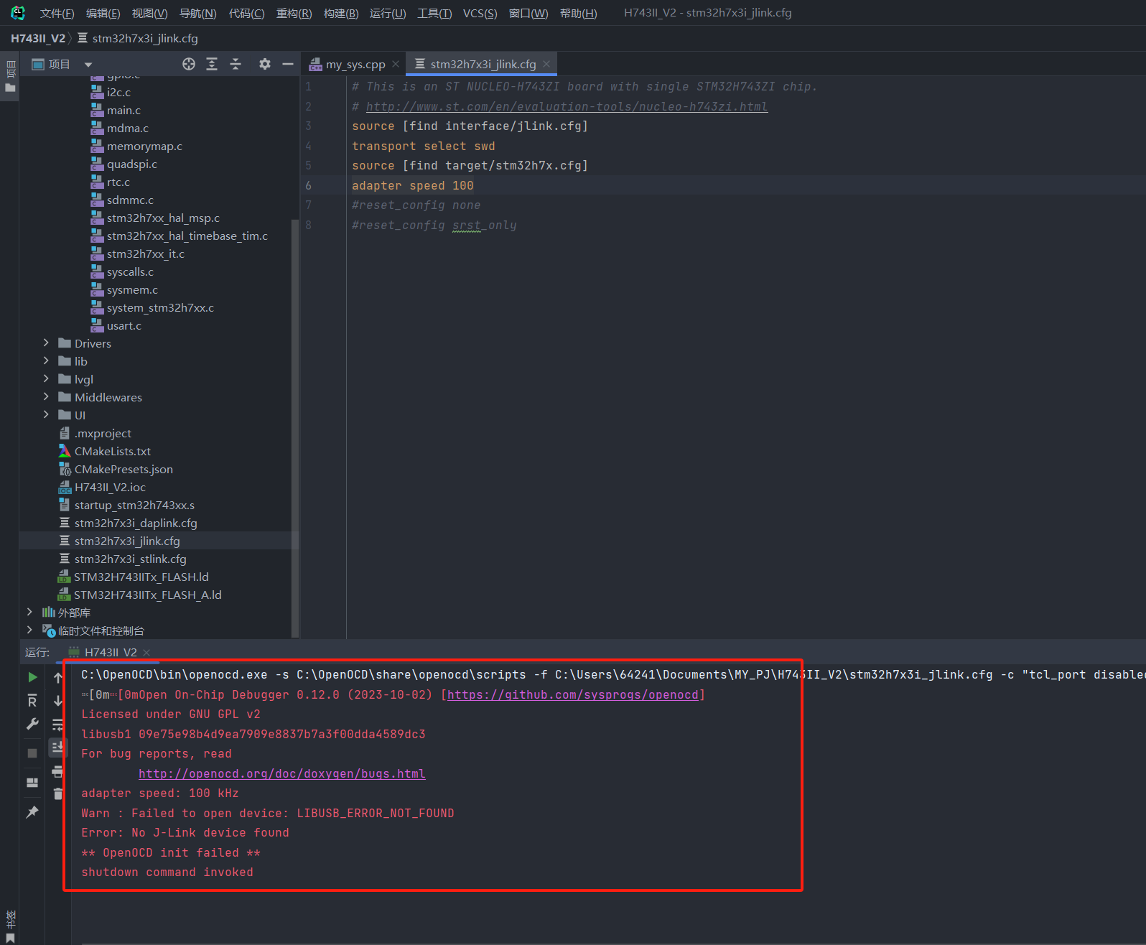The width and height of the screenshot is (1146, 945).
Task: Open project panel options via the gear icon
Action: [265, 64]
